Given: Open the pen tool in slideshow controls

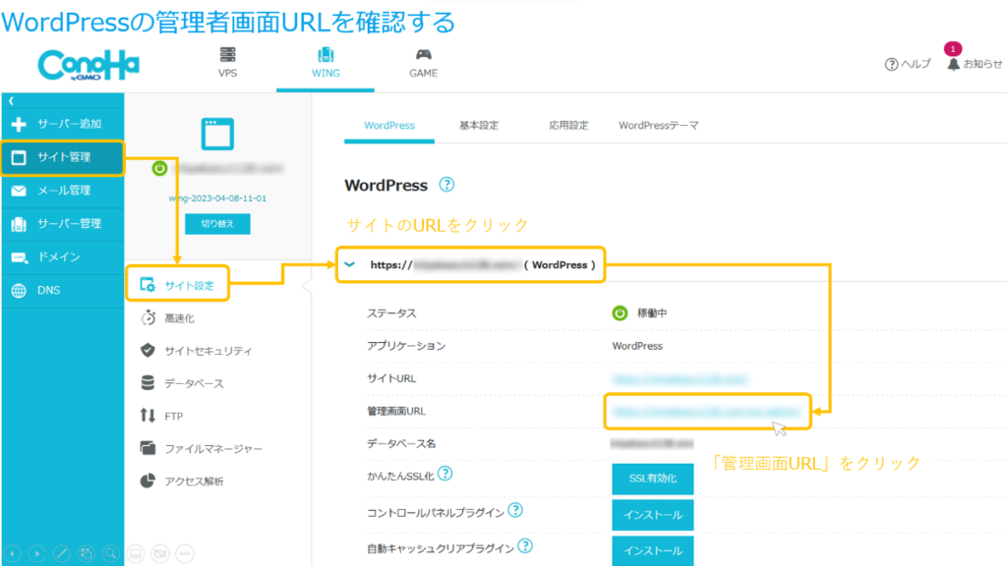Looking at the screenshot, I should (62, 553).
